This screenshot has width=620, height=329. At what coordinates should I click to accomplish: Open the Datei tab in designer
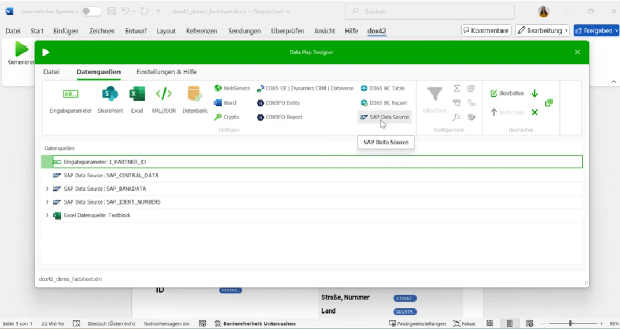[x=51, y=72]
